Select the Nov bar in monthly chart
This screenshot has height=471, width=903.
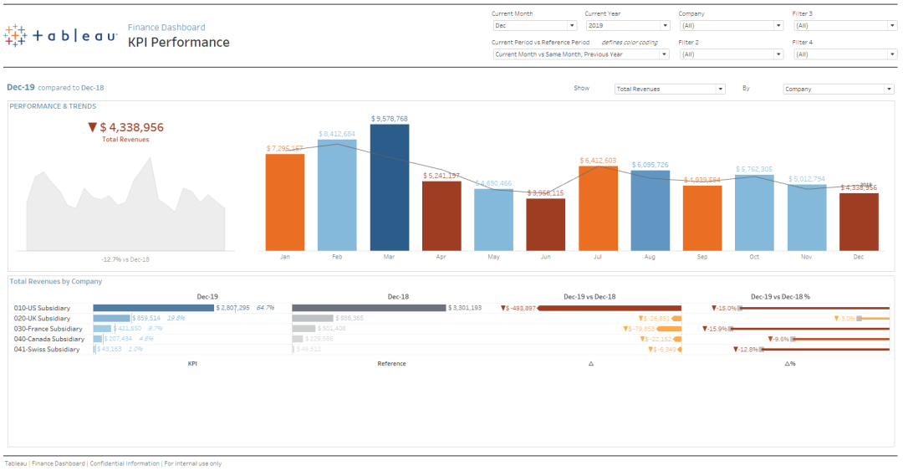(807, 218)
